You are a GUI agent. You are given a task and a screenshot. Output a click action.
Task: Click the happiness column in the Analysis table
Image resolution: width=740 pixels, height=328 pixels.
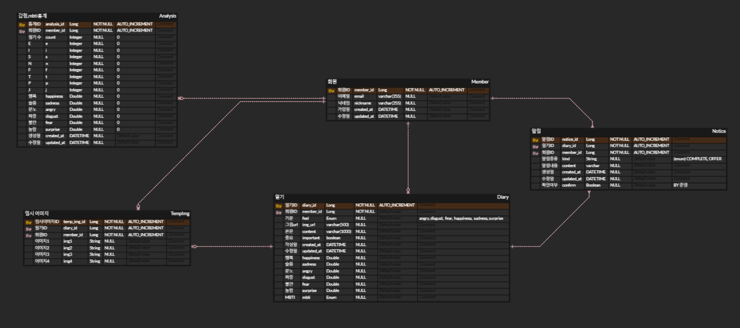(54, 97)
